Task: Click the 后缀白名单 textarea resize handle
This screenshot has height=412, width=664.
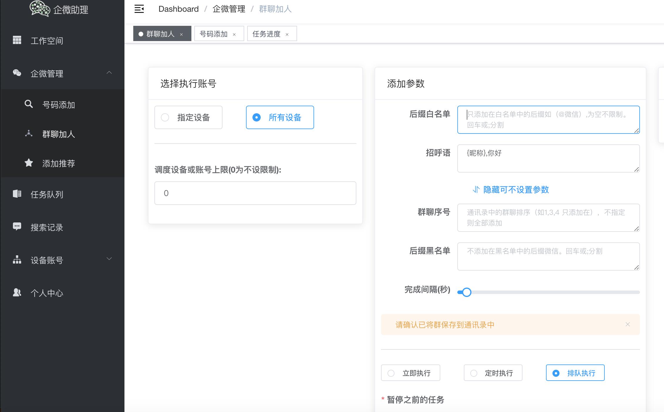Action: [x=636, y=131]
